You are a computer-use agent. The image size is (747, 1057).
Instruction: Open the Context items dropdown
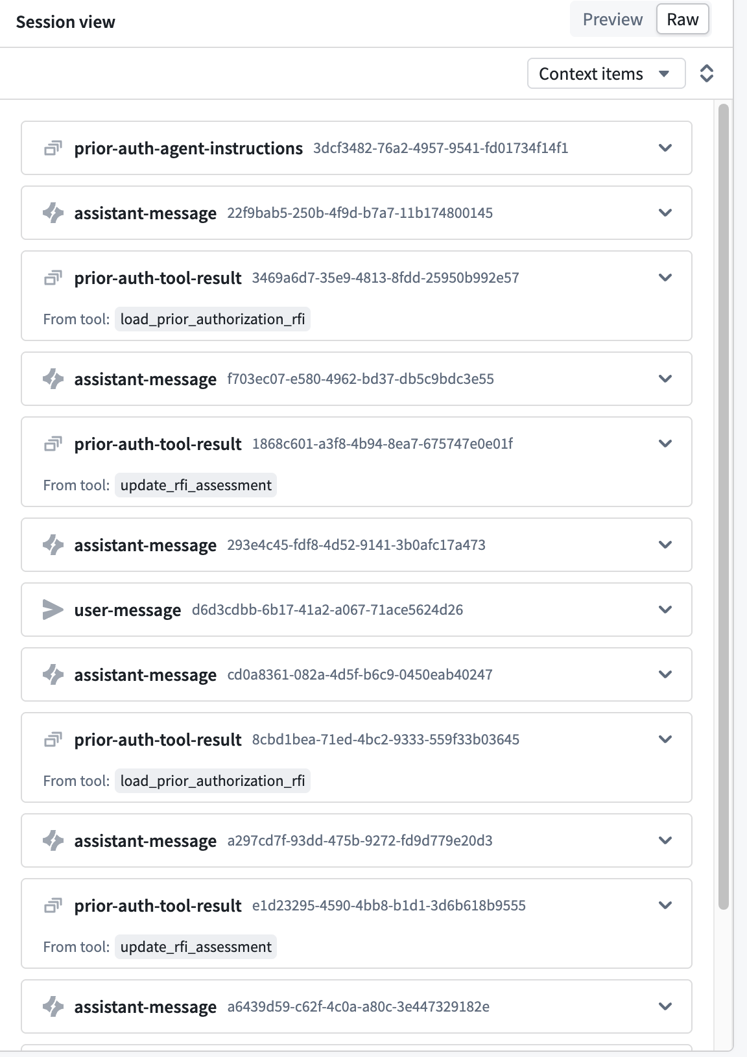[606, 73]
